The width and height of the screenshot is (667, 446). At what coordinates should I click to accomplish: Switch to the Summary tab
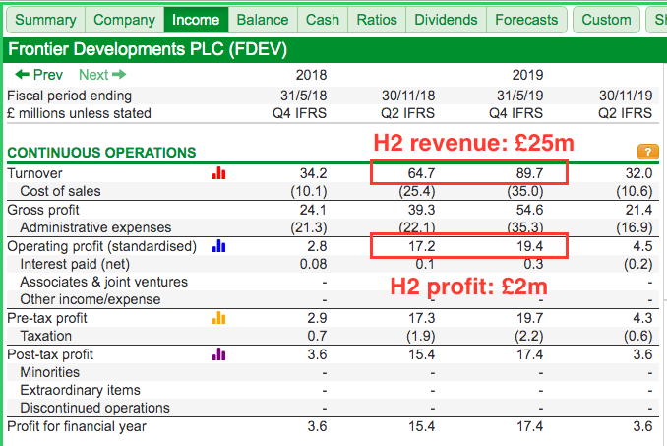pyautogui.click(x=45, y=20)
